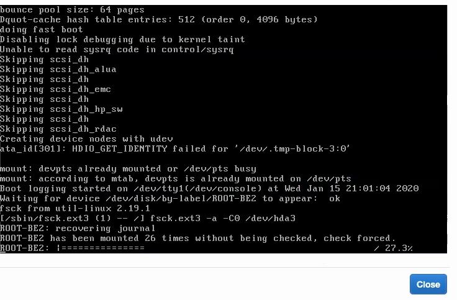
Task: Select 'Waiting for device /dev/disk/by-label/ROOT-BE2' line
Action: 170,198
